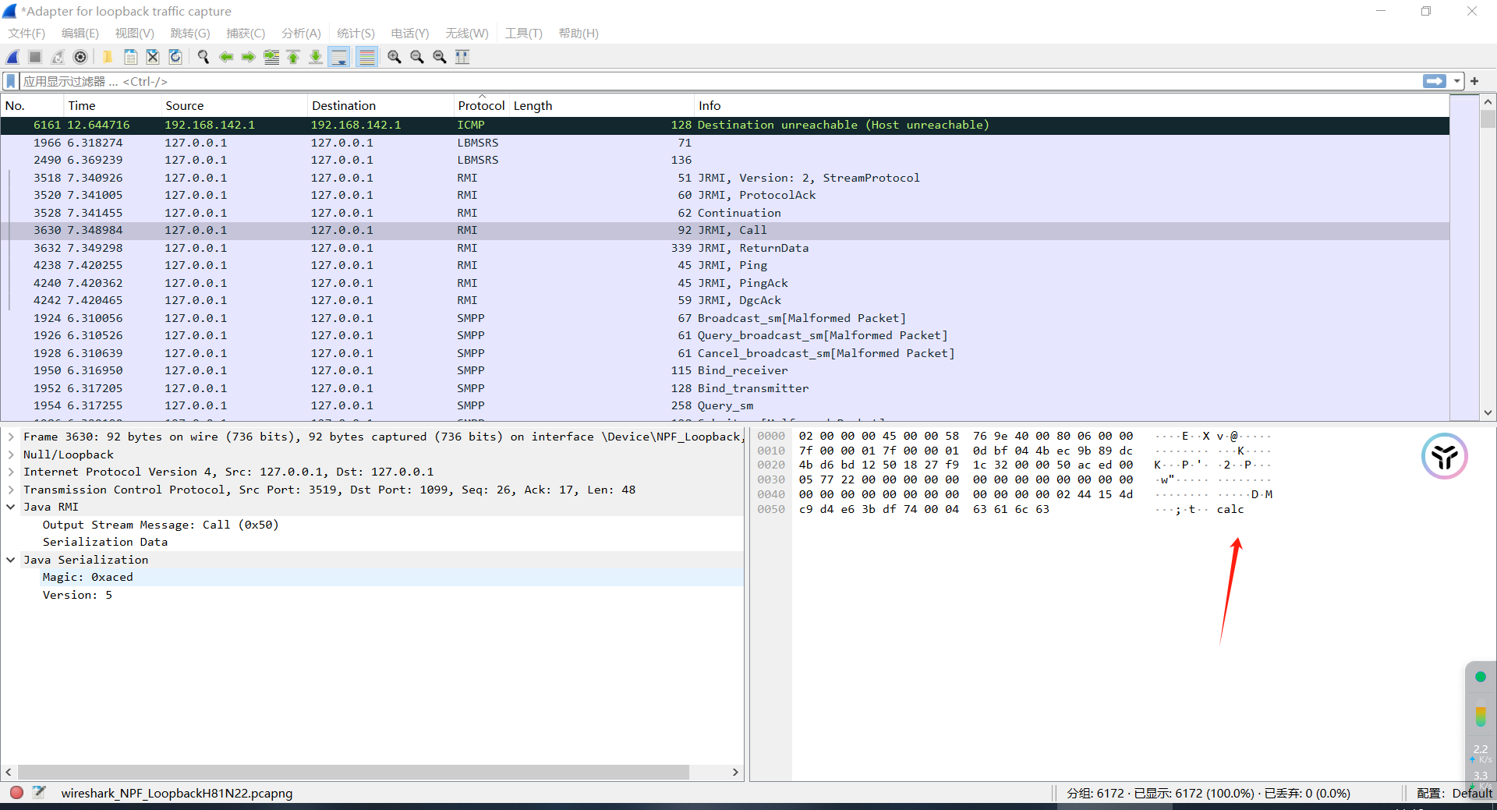Click the add filter plus button
The height and width of the screenshot is (810, 1497).
click(1474, 81)
